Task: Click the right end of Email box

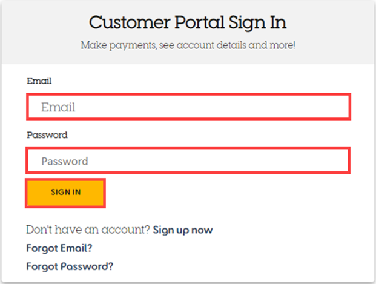Action: 340,107
